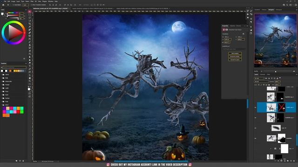Select the Hand tool
Image resolution: width=298 pixels, height=167 pixels.
[x=30, y=78]
